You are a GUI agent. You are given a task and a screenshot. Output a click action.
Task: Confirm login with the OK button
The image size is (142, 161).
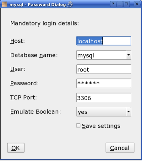16,148
